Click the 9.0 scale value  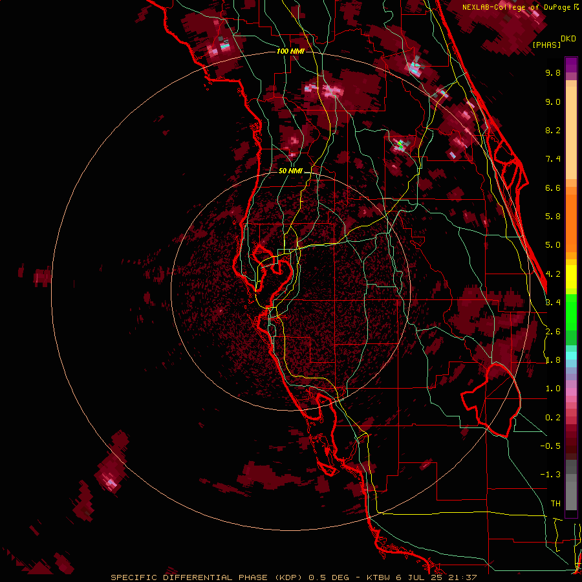pyautogui.click(x=553, y=102)
